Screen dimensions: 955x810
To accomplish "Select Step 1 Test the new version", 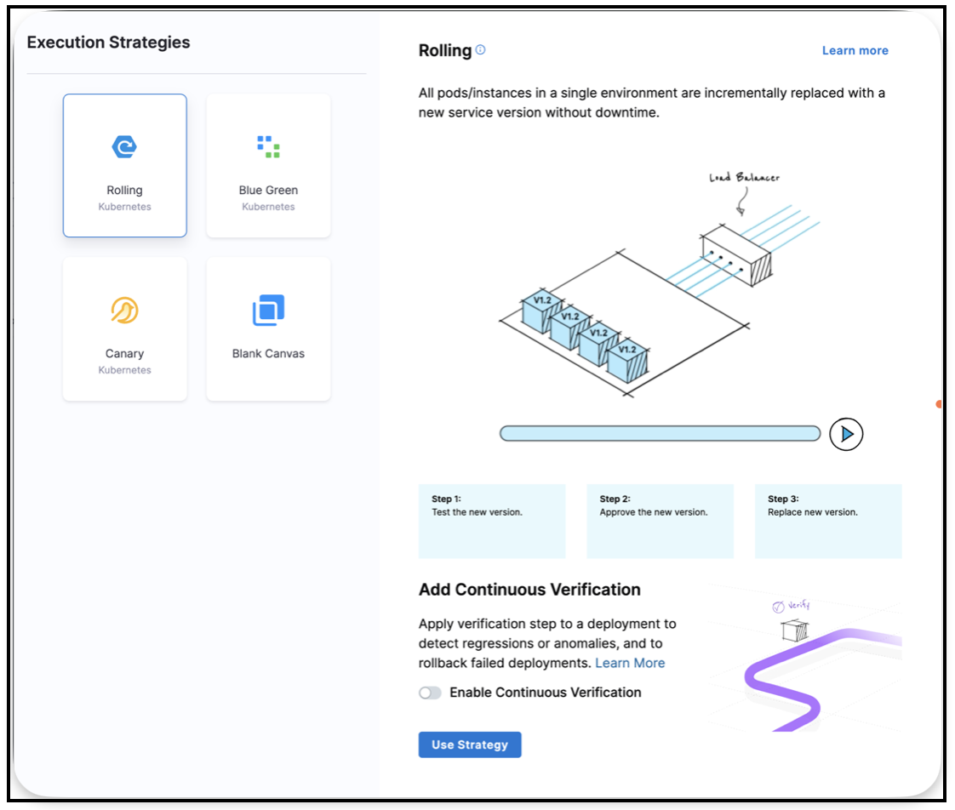I will click(x=492, y=521).
